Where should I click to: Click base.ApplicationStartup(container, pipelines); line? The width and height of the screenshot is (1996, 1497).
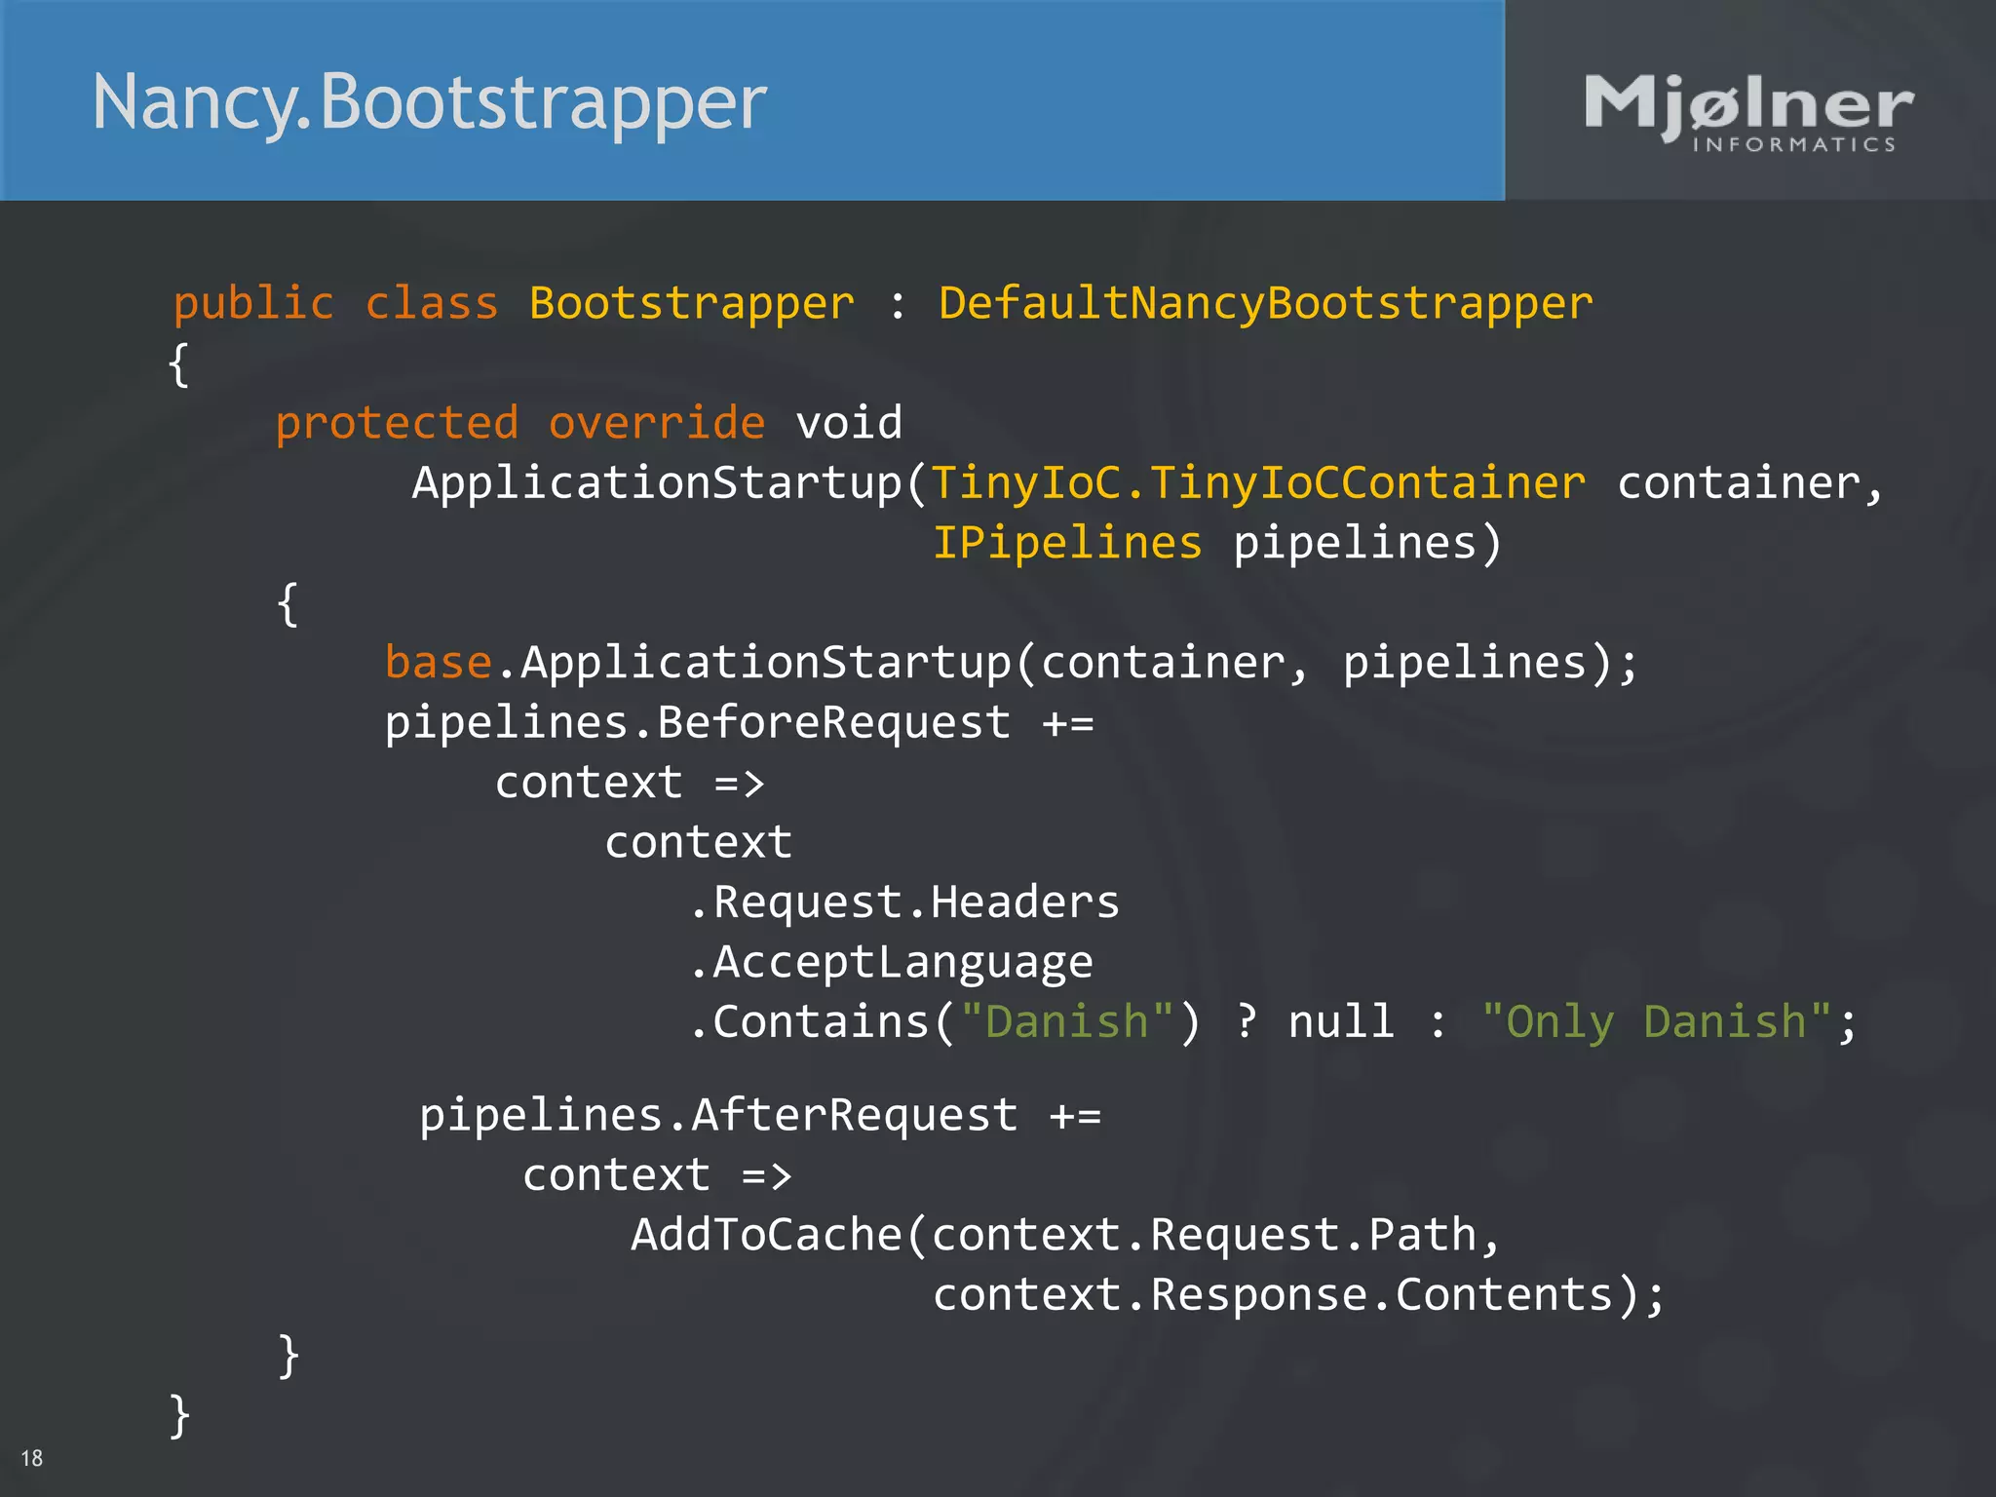pyautogui.click(x=1012, y=663)
